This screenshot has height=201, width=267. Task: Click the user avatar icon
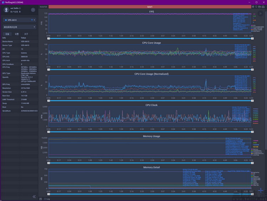[6, 10]
